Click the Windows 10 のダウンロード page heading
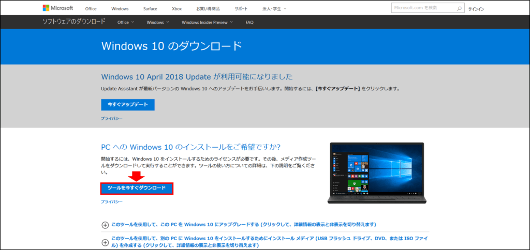 pos(172,46)
